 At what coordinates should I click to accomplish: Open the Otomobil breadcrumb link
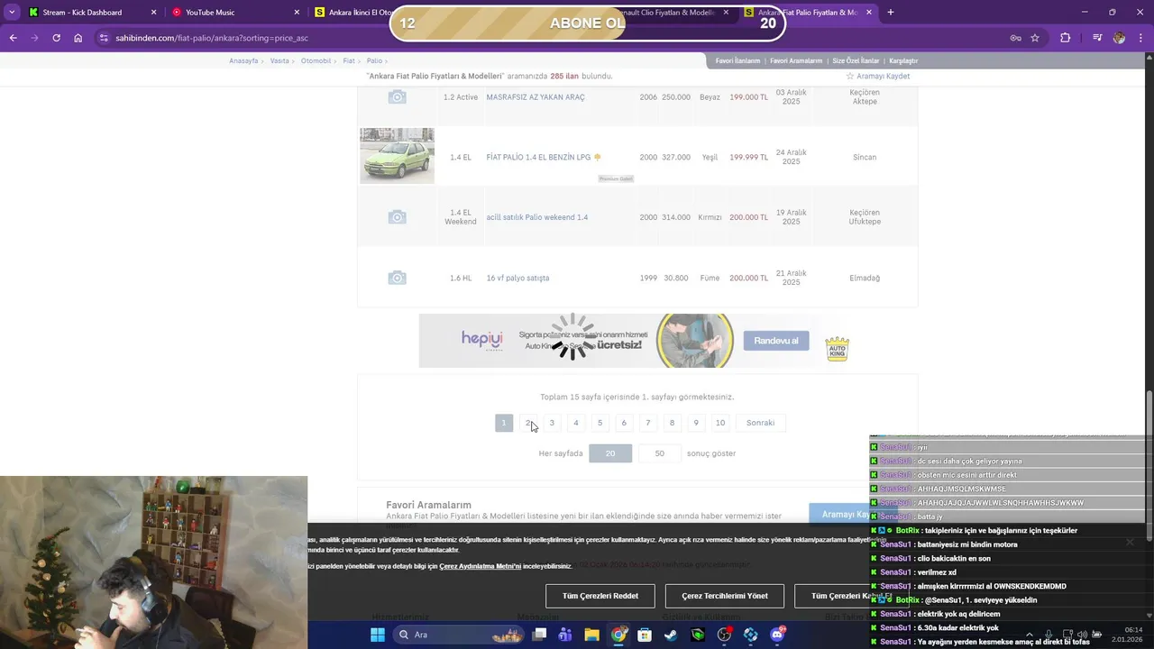(x=316, y=60)
